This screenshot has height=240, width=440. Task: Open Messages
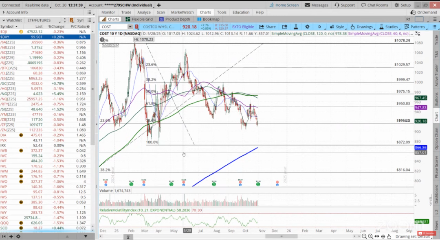pos(316,5)
